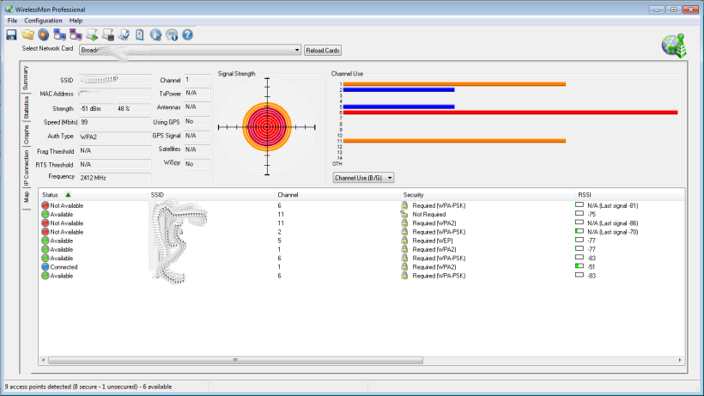Screen dimensions: 704x396
Task: Select the Connected row's status text
Action: [x=64, y=266]
